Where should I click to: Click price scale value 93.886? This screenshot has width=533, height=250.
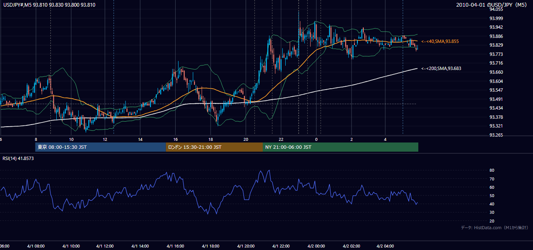(x=496, y=36)
